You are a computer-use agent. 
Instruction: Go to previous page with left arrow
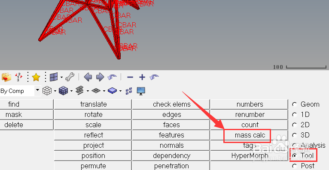pyautogui.click(x=88, y=77)
